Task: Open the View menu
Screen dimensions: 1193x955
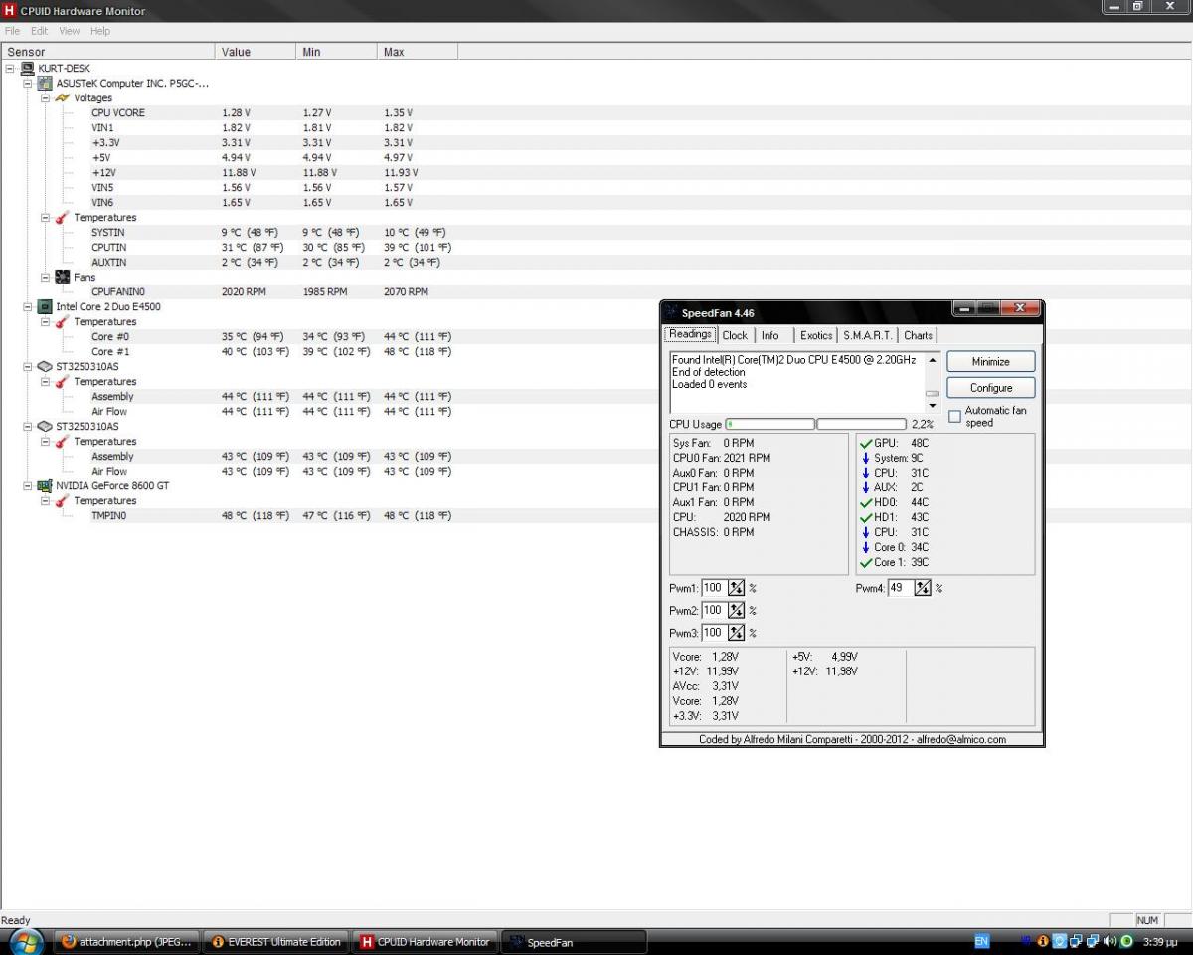Action: click(x=69, y=31)
